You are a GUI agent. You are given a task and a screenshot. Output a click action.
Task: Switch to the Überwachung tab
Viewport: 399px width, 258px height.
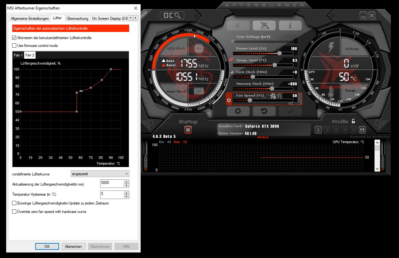click(x=77, y=19)
